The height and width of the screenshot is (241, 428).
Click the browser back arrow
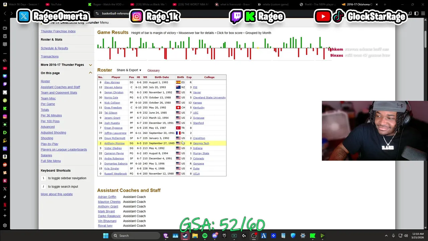[5, 13]
